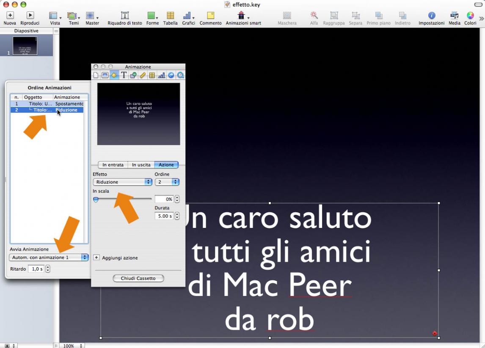Click the slide navigator options button

tap(56, 31)
